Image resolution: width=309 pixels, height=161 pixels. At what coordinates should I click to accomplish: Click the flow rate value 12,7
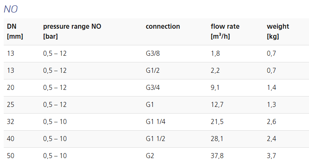(217, 104)
